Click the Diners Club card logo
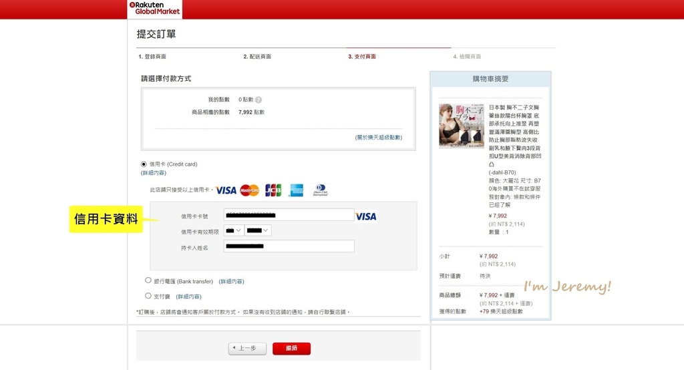Image resolution: width=684 pixels, height=370 pixels. (320, 190)
